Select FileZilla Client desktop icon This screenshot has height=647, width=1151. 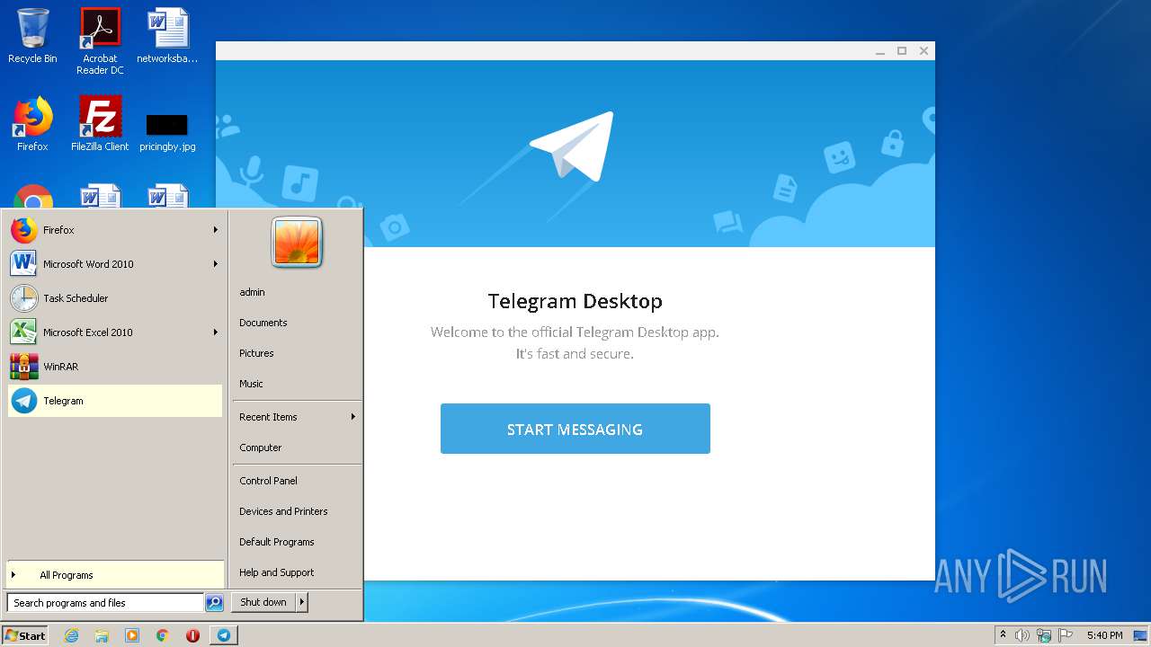[x=100, y=124]
